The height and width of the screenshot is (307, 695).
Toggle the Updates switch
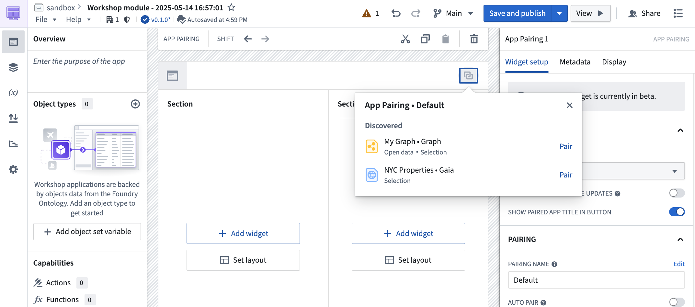click(677, 193)
